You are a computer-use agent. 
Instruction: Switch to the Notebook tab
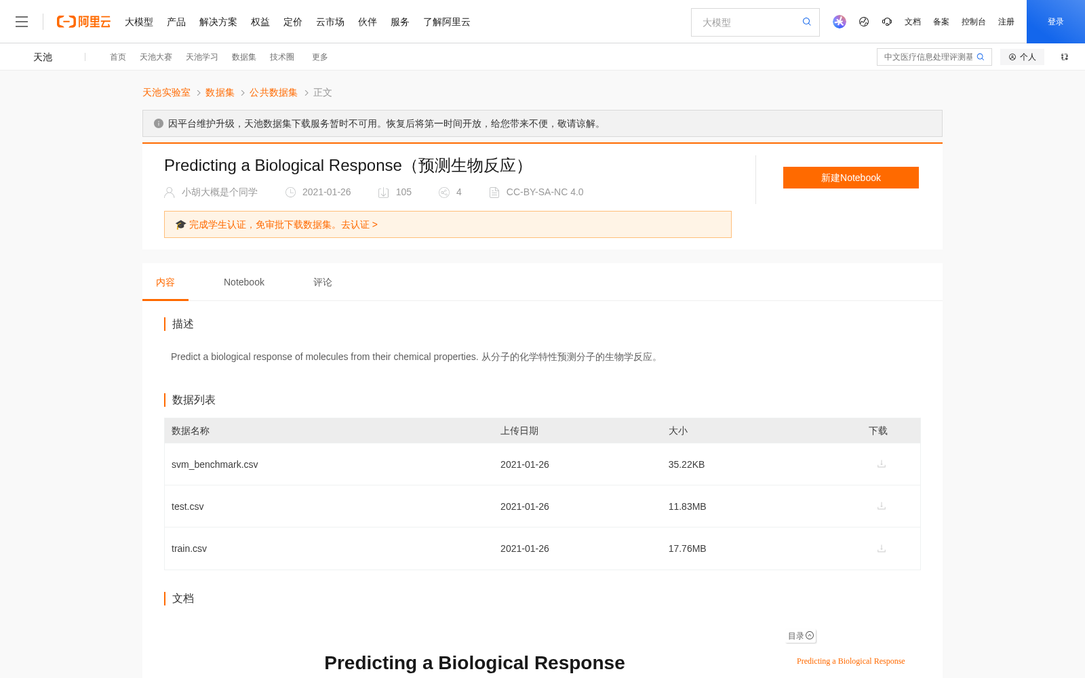click(244, 282)
